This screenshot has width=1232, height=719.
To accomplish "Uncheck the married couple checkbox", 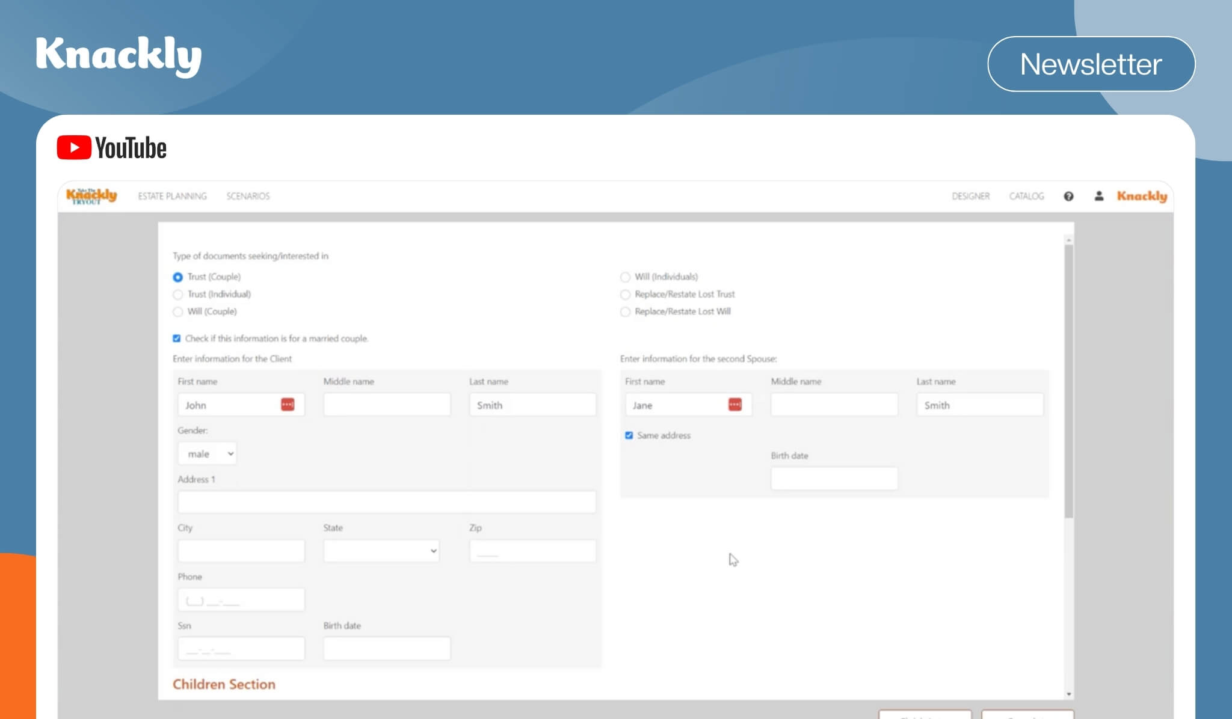I will 176,338.
